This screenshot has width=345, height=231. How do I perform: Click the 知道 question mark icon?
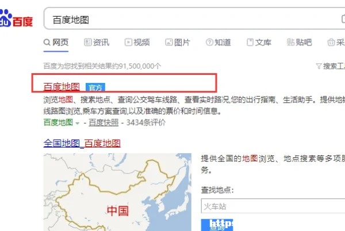pos(209,42)
